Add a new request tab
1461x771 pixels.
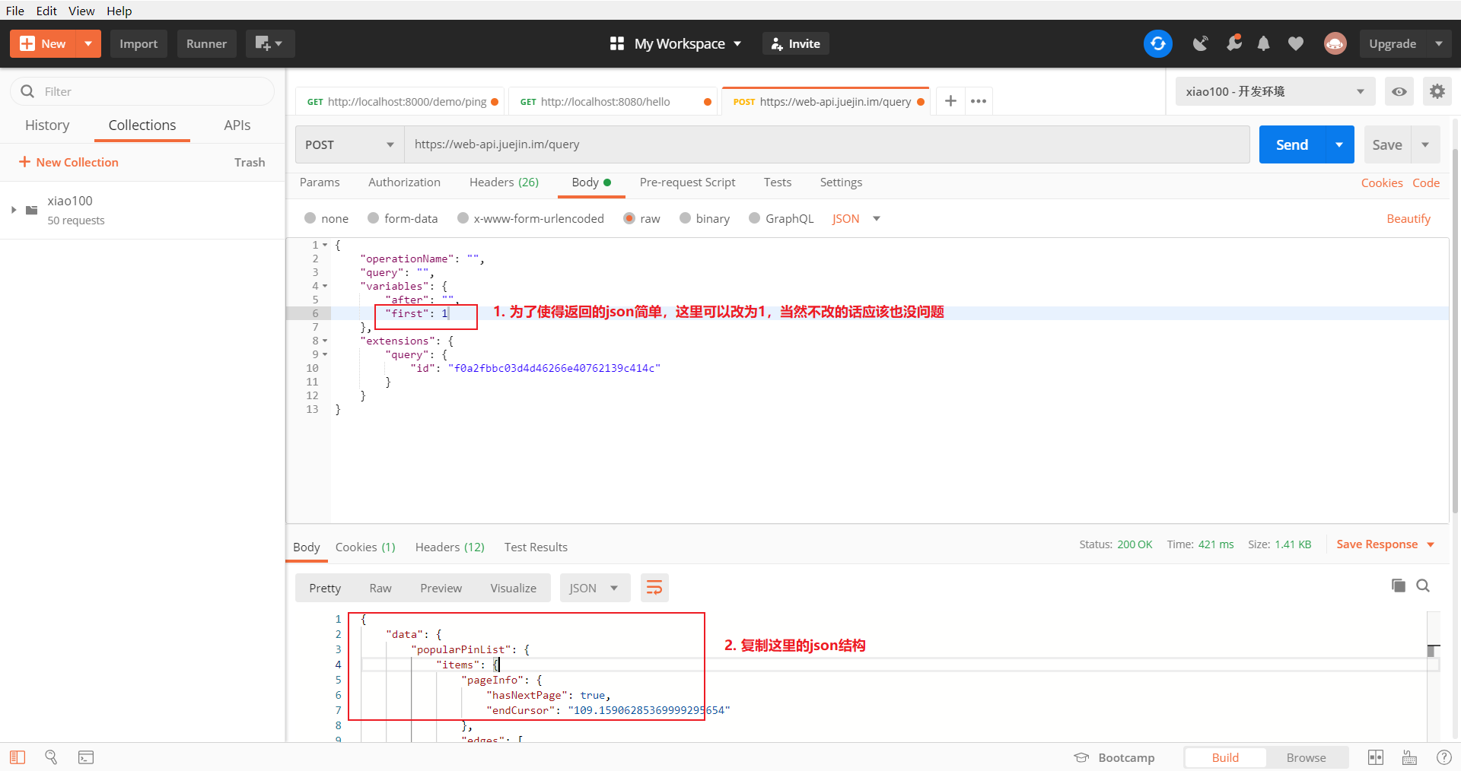point(950,101)
